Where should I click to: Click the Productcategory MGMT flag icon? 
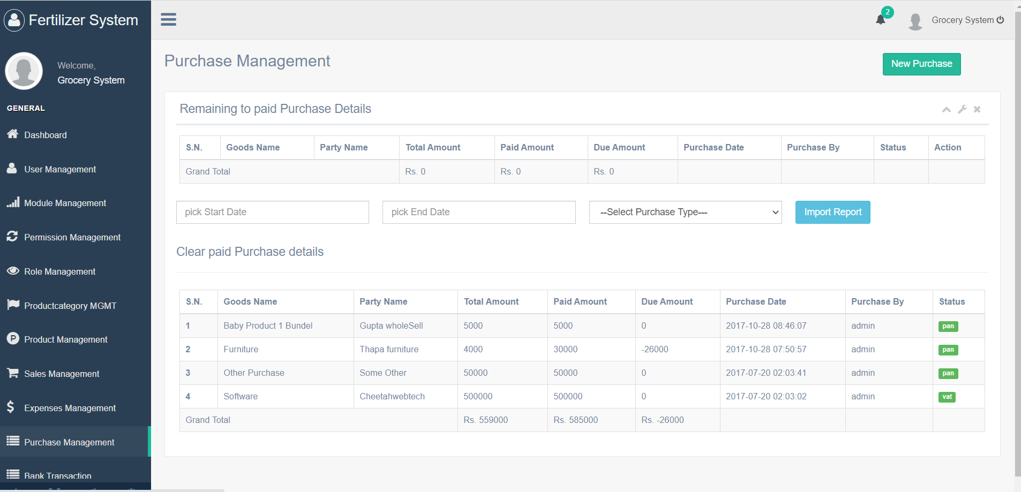click(x=13, y=305)
